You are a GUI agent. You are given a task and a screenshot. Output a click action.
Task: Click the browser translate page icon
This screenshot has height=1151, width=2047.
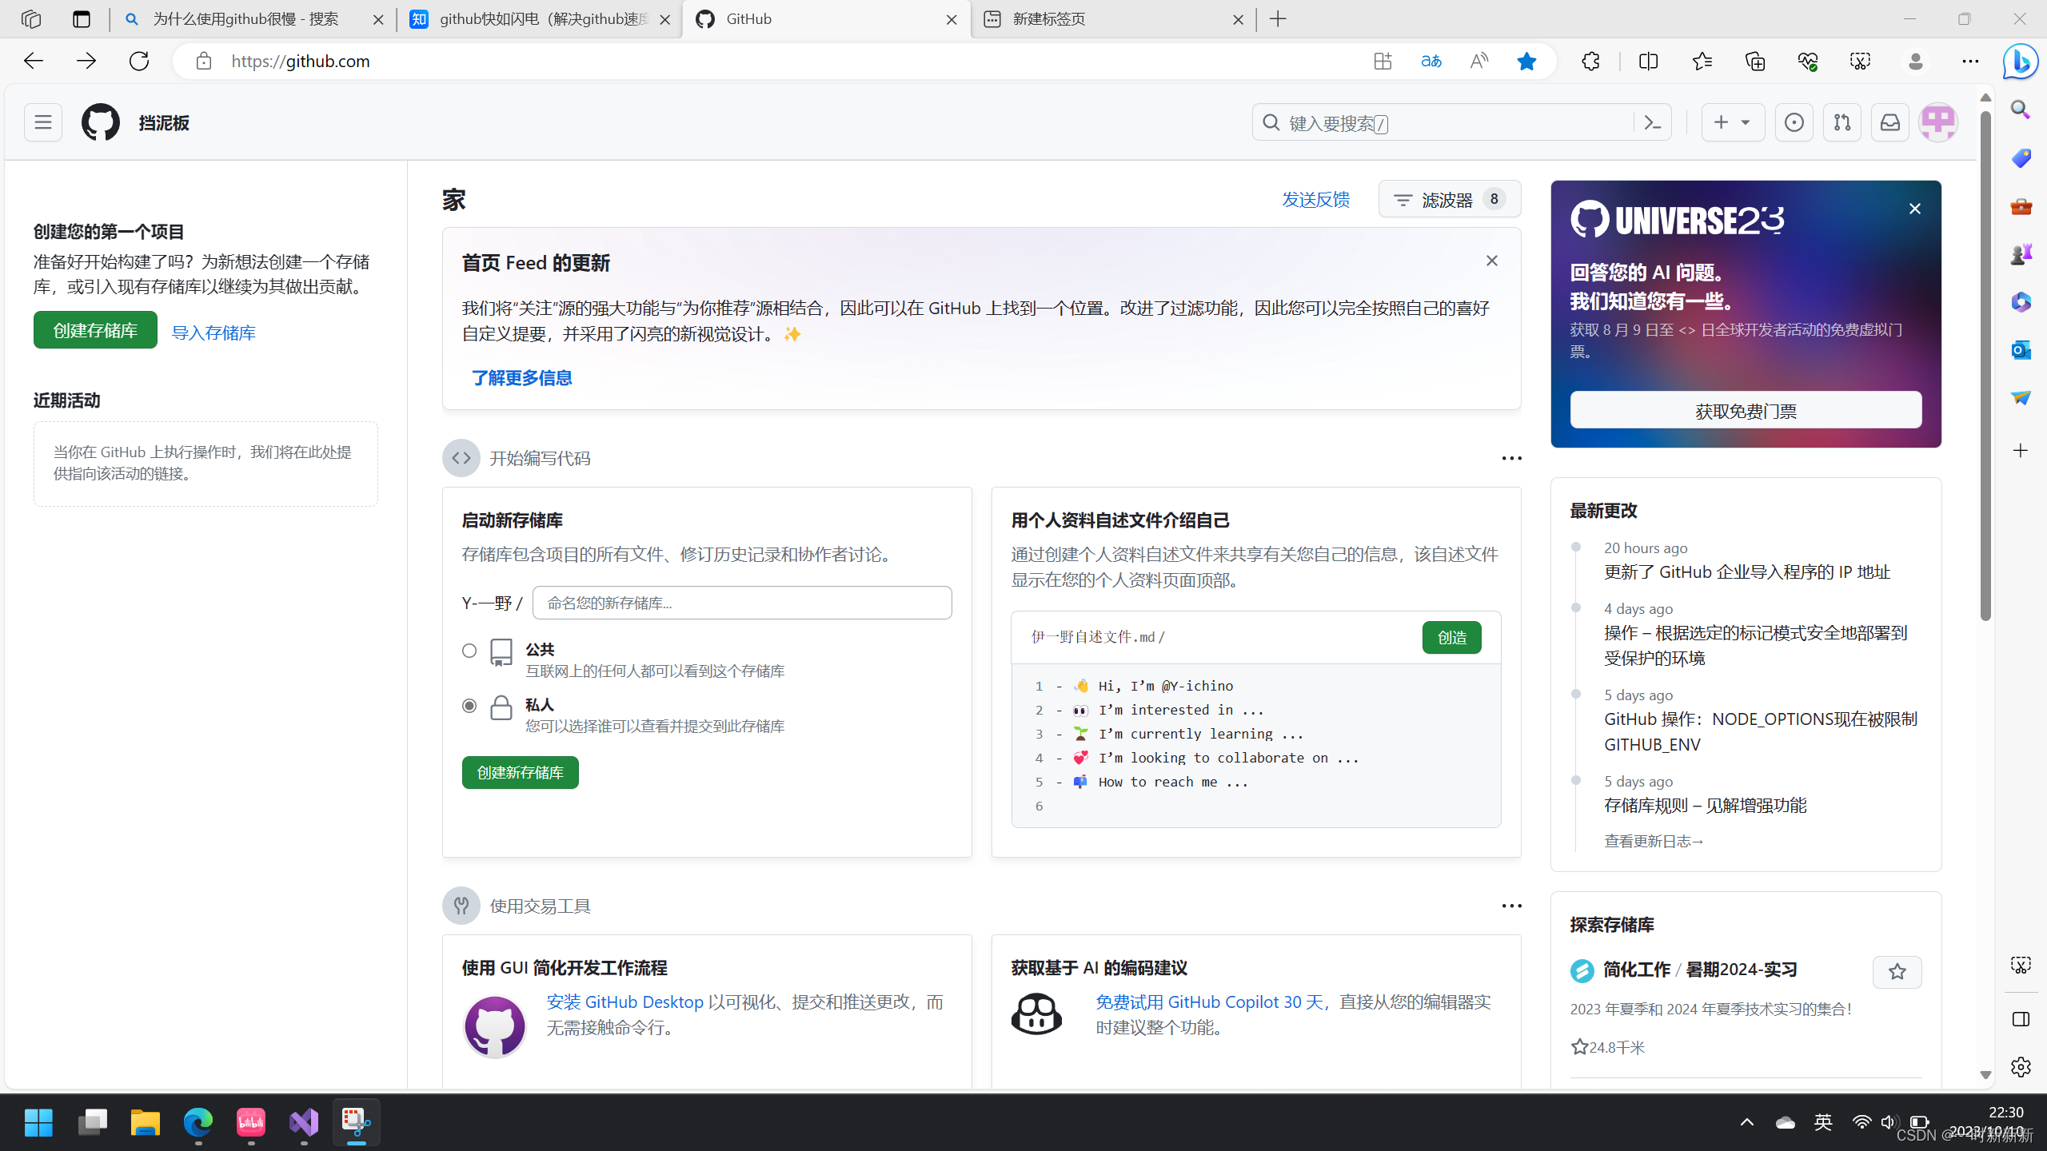(x=1431, y=62)
